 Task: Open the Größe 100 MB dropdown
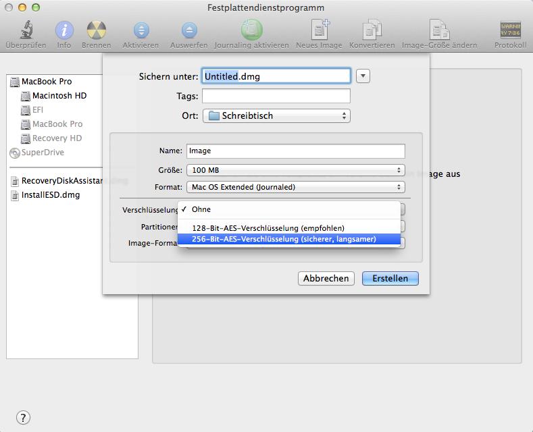(x=295, y=170)
